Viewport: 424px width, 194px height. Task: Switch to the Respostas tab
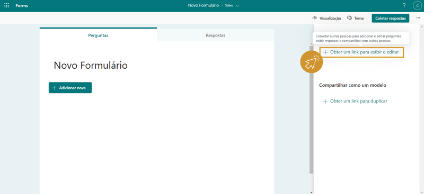click(216, 35)
